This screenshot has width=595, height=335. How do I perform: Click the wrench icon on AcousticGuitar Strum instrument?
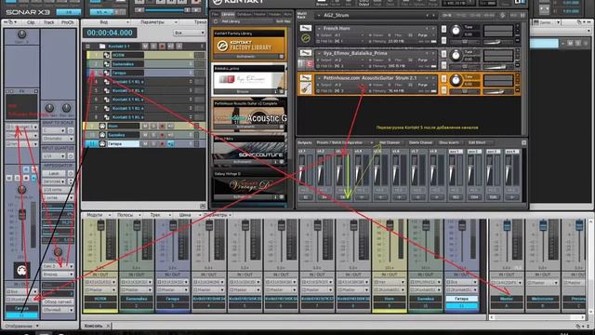click(x=306, y=78)
